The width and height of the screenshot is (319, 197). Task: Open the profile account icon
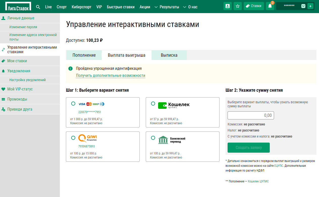tap(228, 6)
